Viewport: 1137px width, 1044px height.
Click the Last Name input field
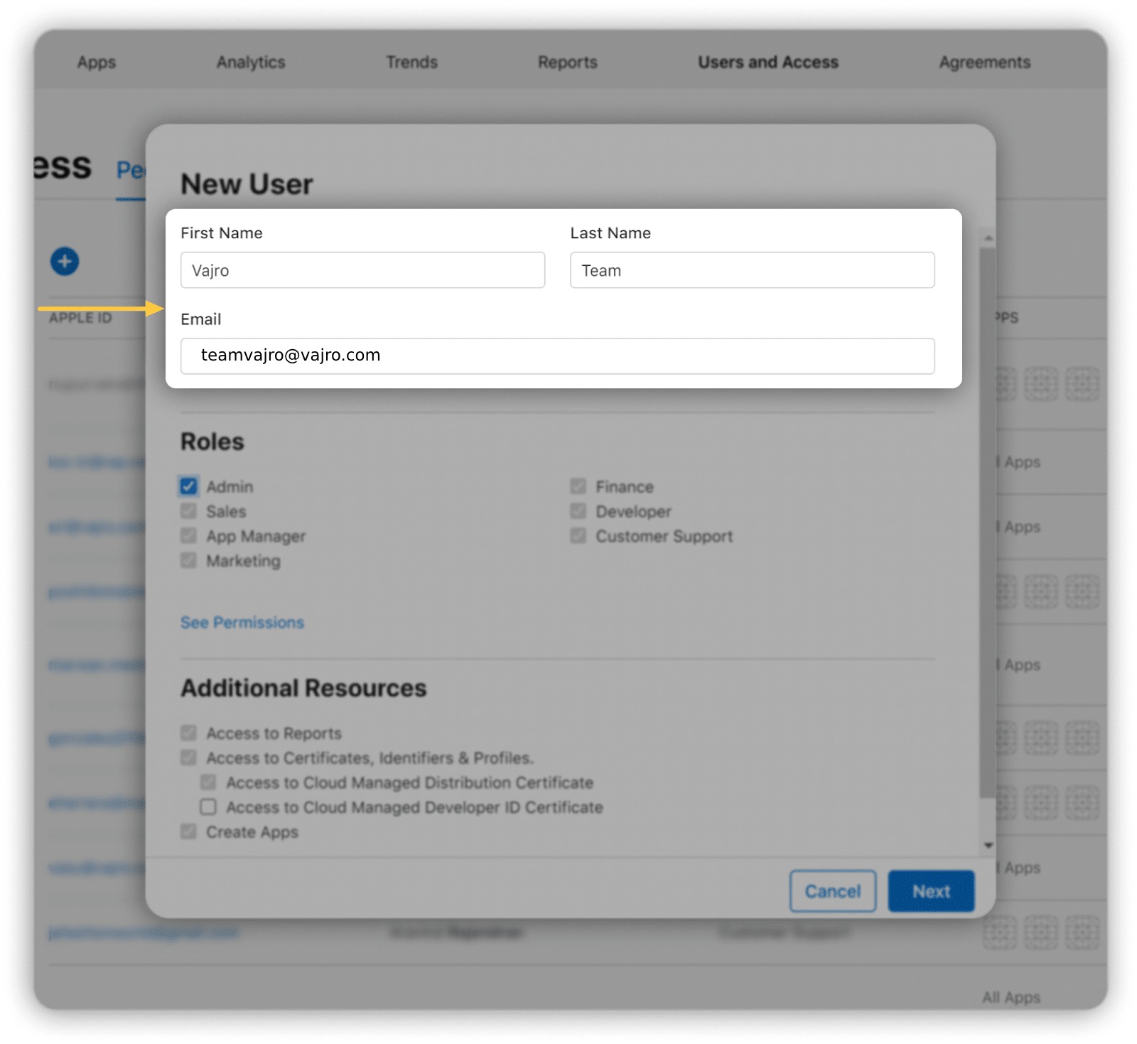[x=753, y=270]
